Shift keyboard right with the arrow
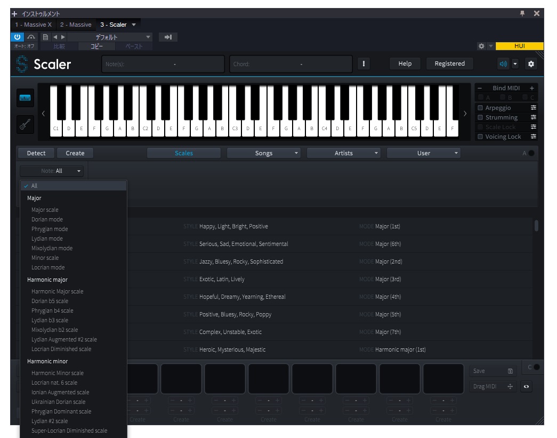557x438 pixels. coord(465,114)
